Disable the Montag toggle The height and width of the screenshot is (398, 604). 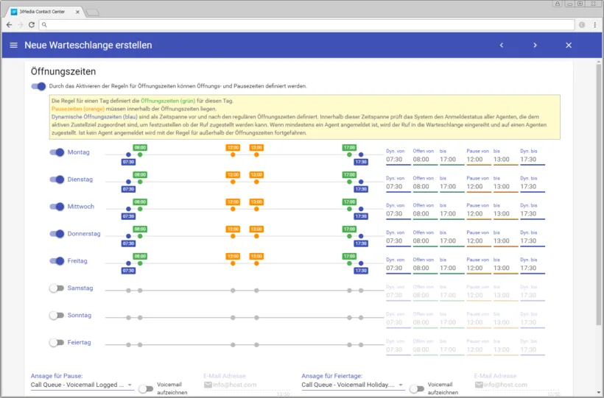pyautogui.click(x=57, y=152)
